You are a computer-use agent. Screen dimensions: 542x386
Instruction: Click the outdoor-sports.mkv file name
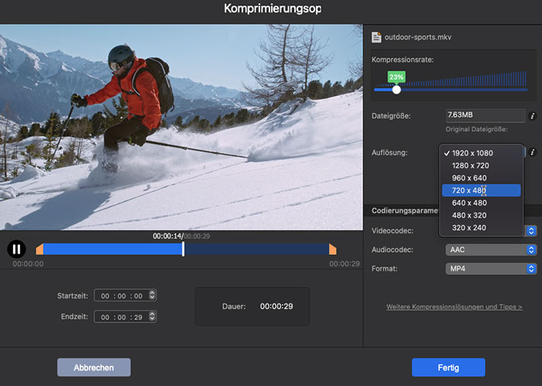[418, 37]
